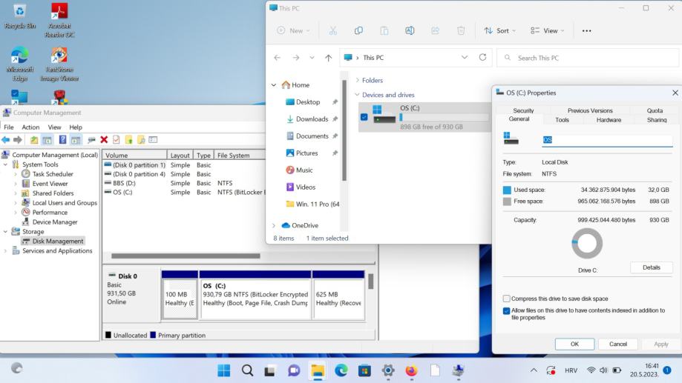Click the Refresh icon beside the address bar

[x=482, y=58]
